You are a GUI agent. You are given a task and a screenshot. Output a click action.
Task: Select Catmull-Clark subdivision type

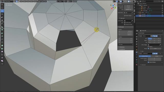click(145, 56)
